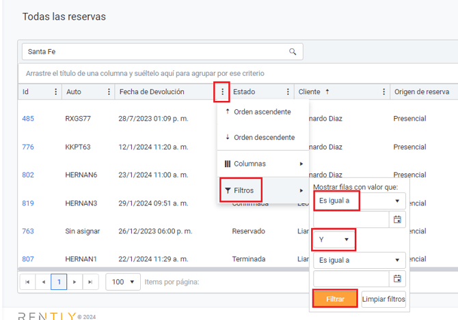Open the Cliente column menu icon
This screenshot has height=320, width=458.
point(383,92)
